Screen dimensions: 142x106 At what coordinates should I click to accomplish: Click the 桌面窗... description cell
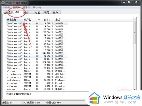tap(60, 89)
